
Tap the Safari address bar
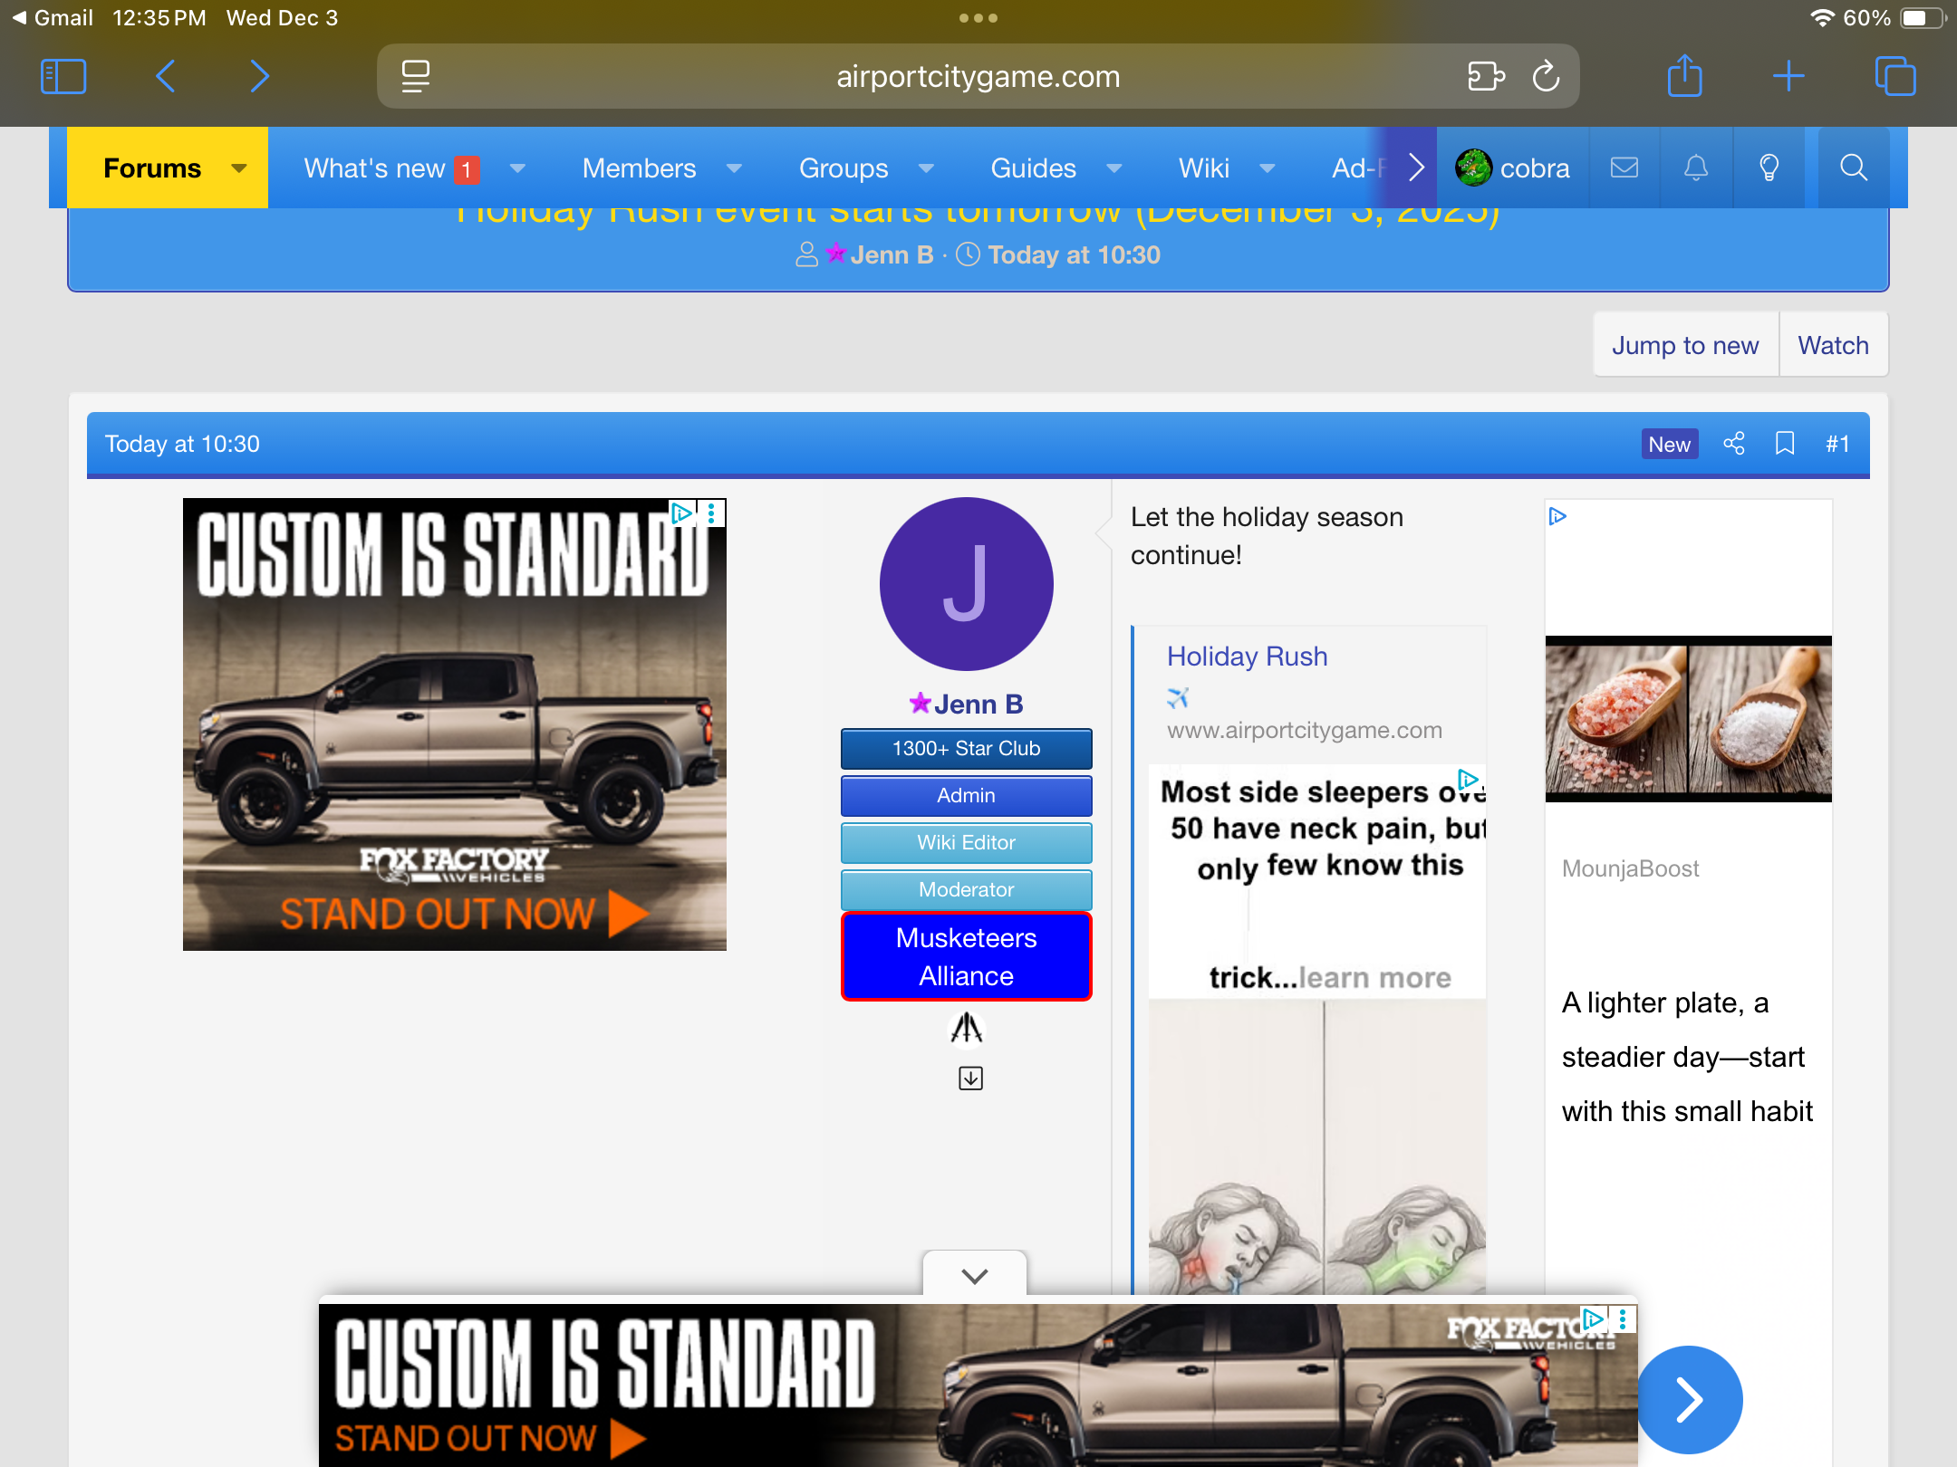click(977, 76)
